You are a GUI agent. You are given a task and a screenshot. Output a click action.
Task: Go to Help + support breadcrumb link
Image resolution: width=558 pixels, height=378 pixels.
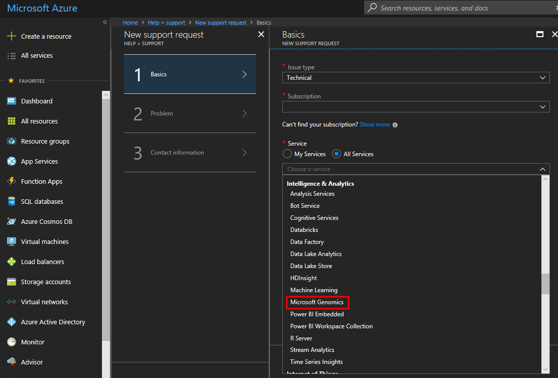coord(166,23)
